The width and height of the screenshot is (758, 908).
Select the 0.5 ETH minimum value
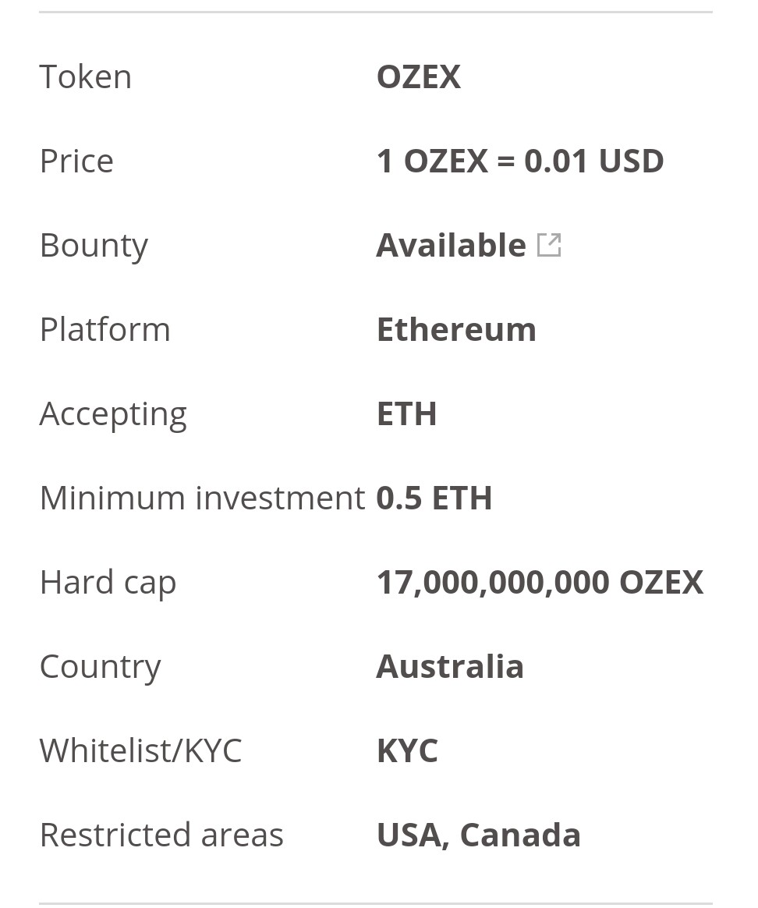pyautogui.click(x=434, y=498)
